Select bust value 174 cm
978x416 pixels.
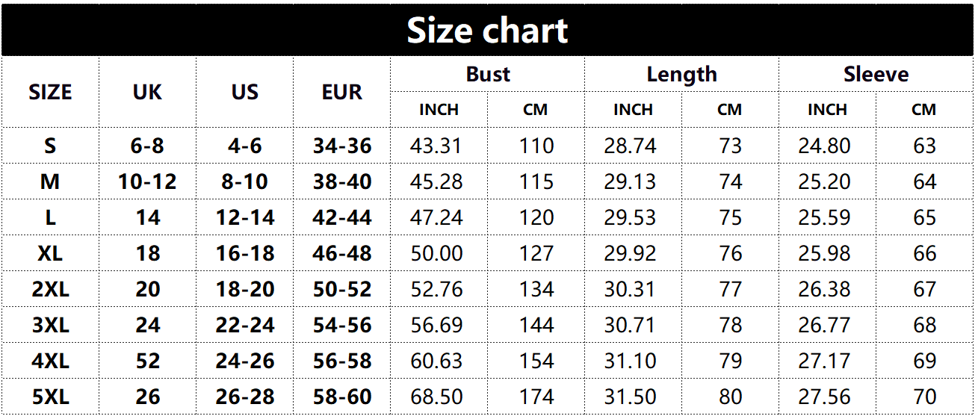(536, 397)
